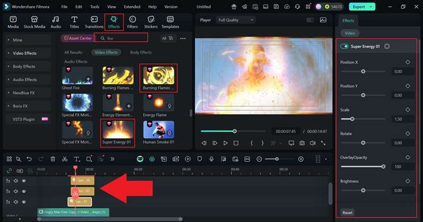Open the File menu
423x222 pixels.
64,7
